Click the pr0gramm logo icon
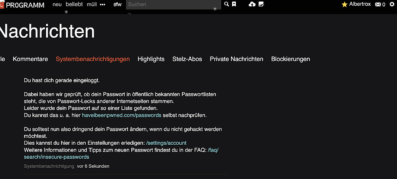The image size is (397, 179). pos(2,5)
